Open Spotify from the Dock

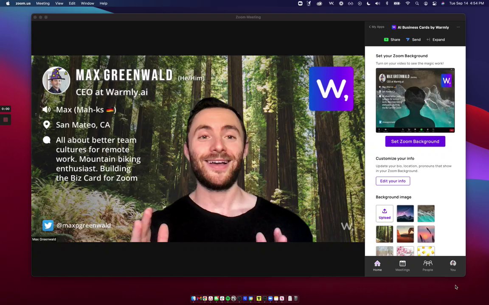click(x=228, y=299)
